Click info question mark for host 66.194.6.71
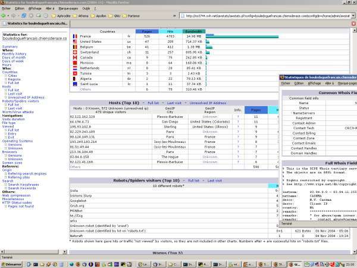Screen dimensions: 357x268 tap(238, 121)
